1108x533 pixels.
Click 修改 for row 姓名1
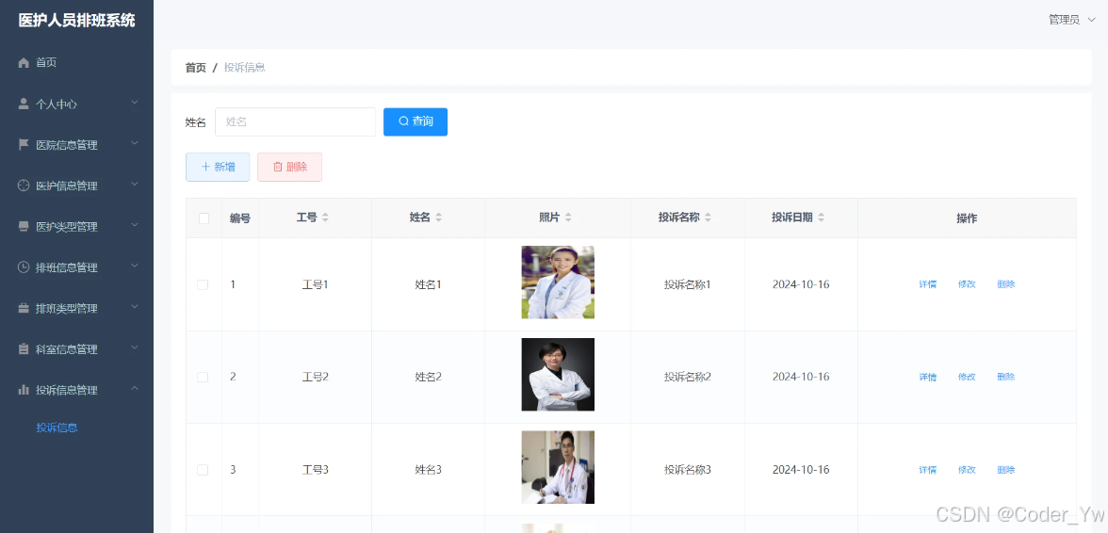967,284
